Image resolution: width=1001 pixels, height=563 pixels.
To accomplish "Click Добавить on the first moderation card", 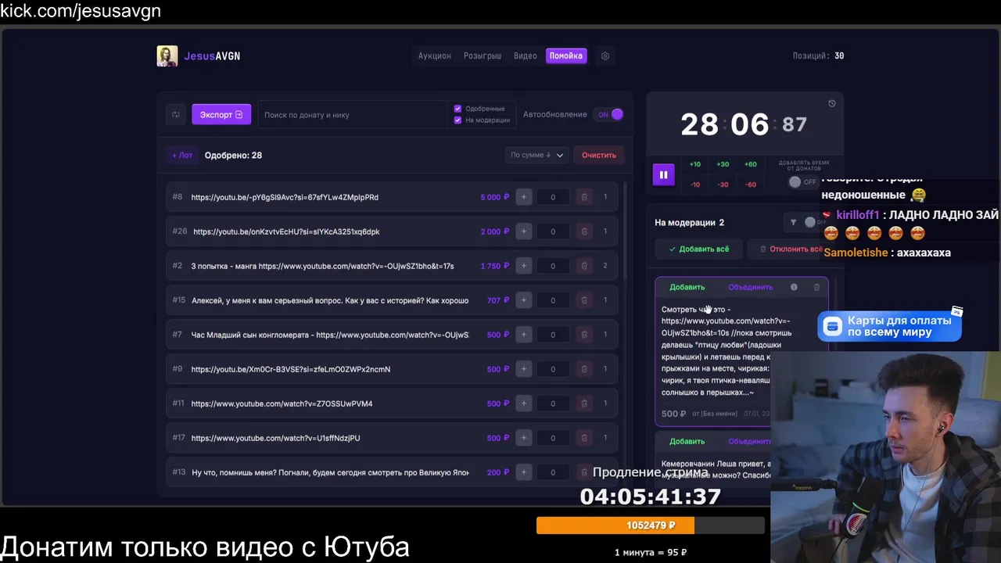I will click(x=687, y=287).
